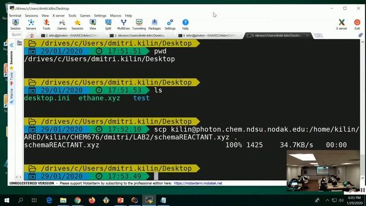
Task: Open Task View on the taskbar
Action: coord(34,200)
